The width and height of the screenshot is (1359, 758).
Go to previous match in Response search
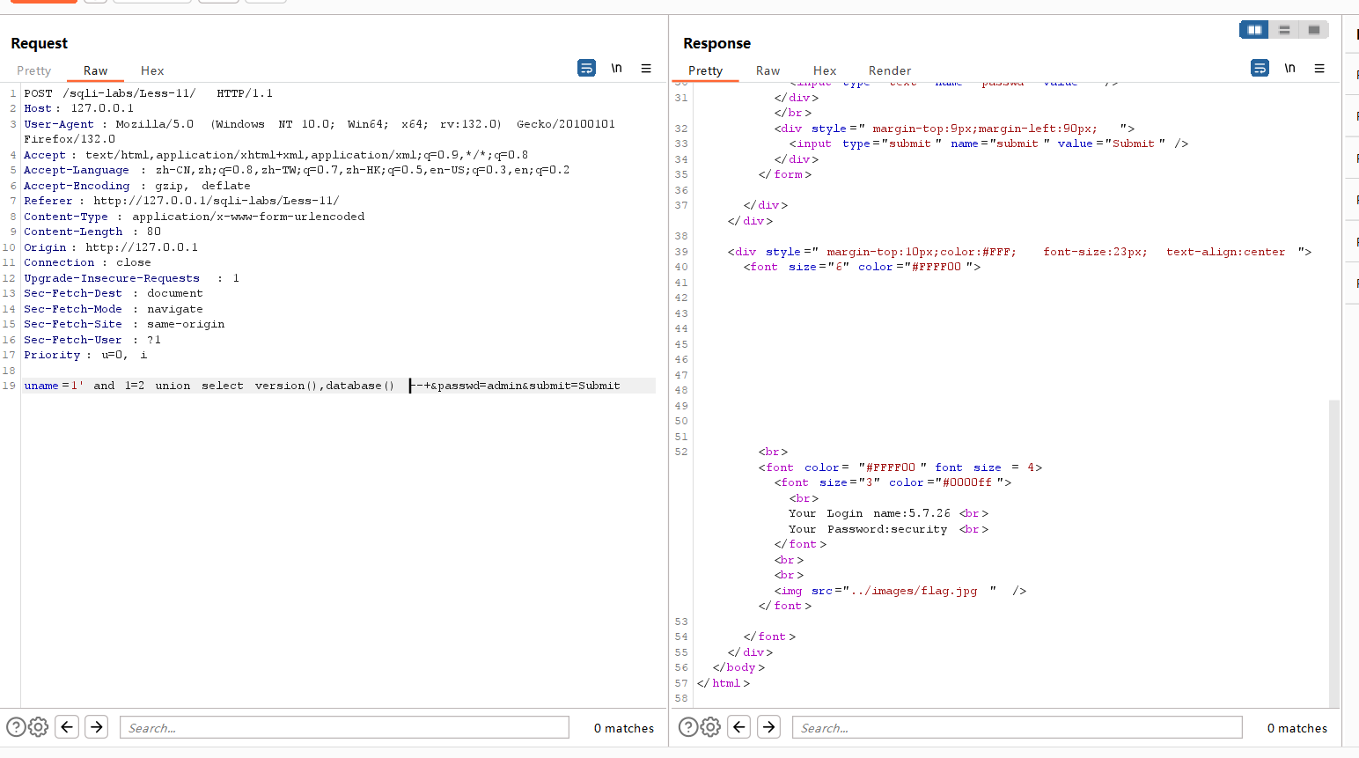point(739,727)
